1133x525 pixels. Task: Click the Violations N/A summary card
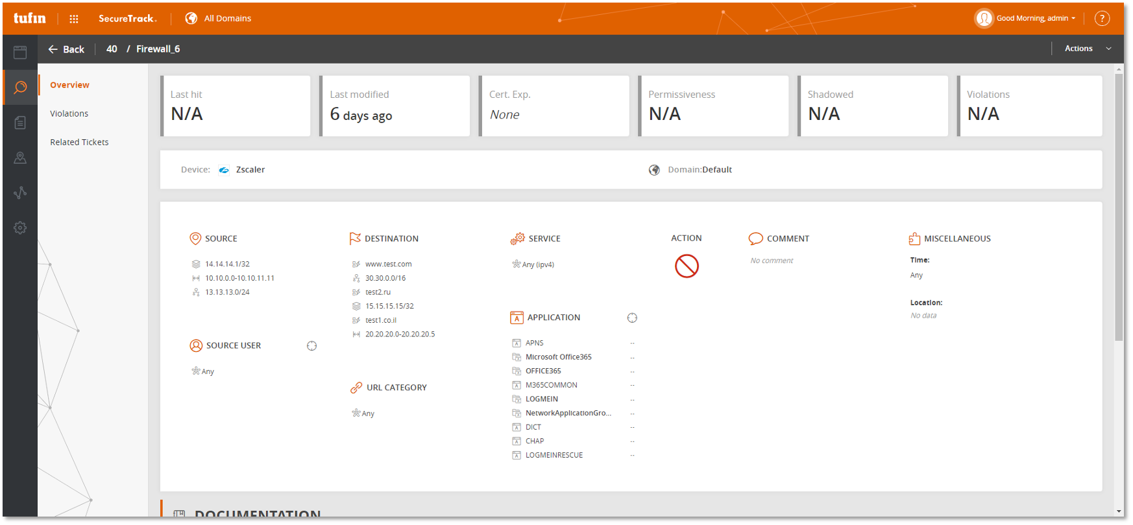tap(1030, 106)
